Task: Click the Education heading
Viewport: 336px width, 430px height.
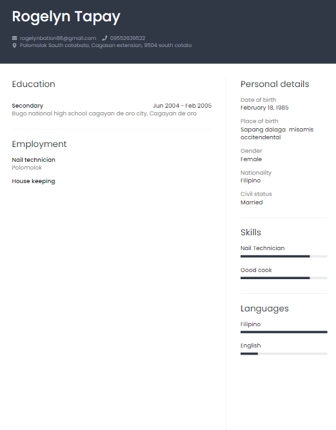Action: point(34,84)
